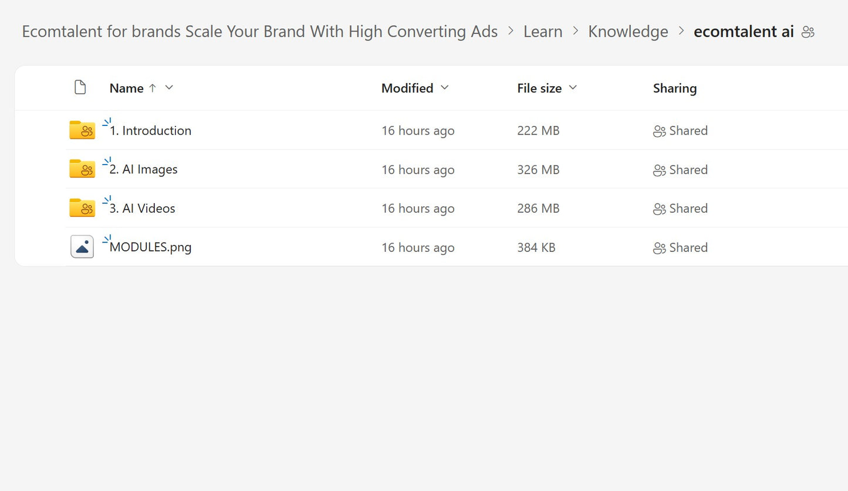The width and height of the screenshot is (848, 491).
Task: Open the 1. Introduction folder name
Action: [151, 131]
